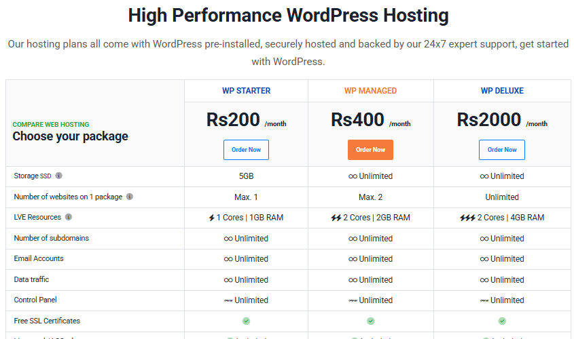Click info icon next to LVE Resources
The height and width of the screenshot is (339, 574).
tap(69, 217)
